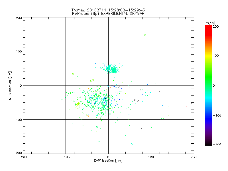
Task: Click the "RwPretec (8p) EXPERIMENTAL SKYMAP" subtitle
Action: 108,13
